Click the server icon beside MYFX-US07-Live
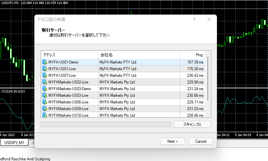Screen dimensions: 268x161 [44, 75]
